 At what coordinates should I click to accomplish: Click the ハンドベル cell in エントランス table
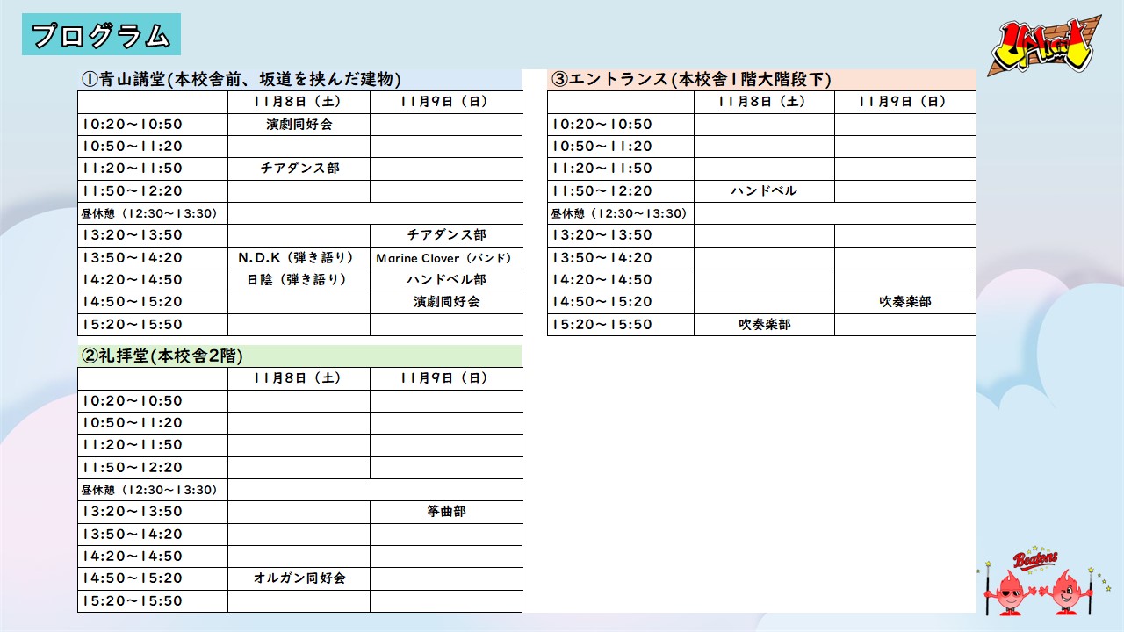(763, 191)
